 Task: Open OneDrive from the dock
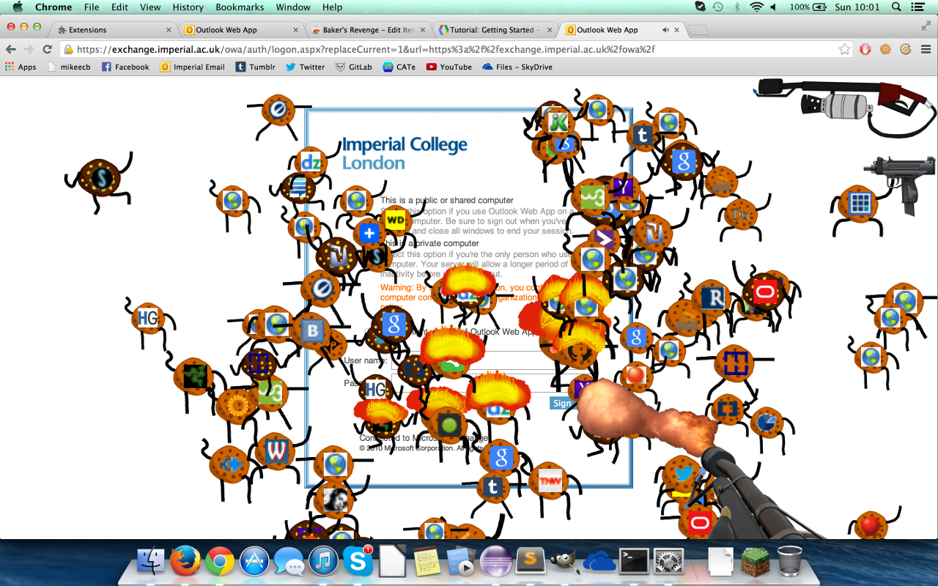(600, 562)
